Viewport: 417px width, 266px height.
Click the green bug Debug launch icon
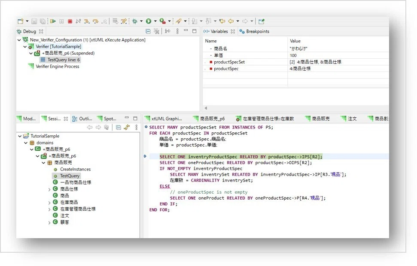click(135, 21)
